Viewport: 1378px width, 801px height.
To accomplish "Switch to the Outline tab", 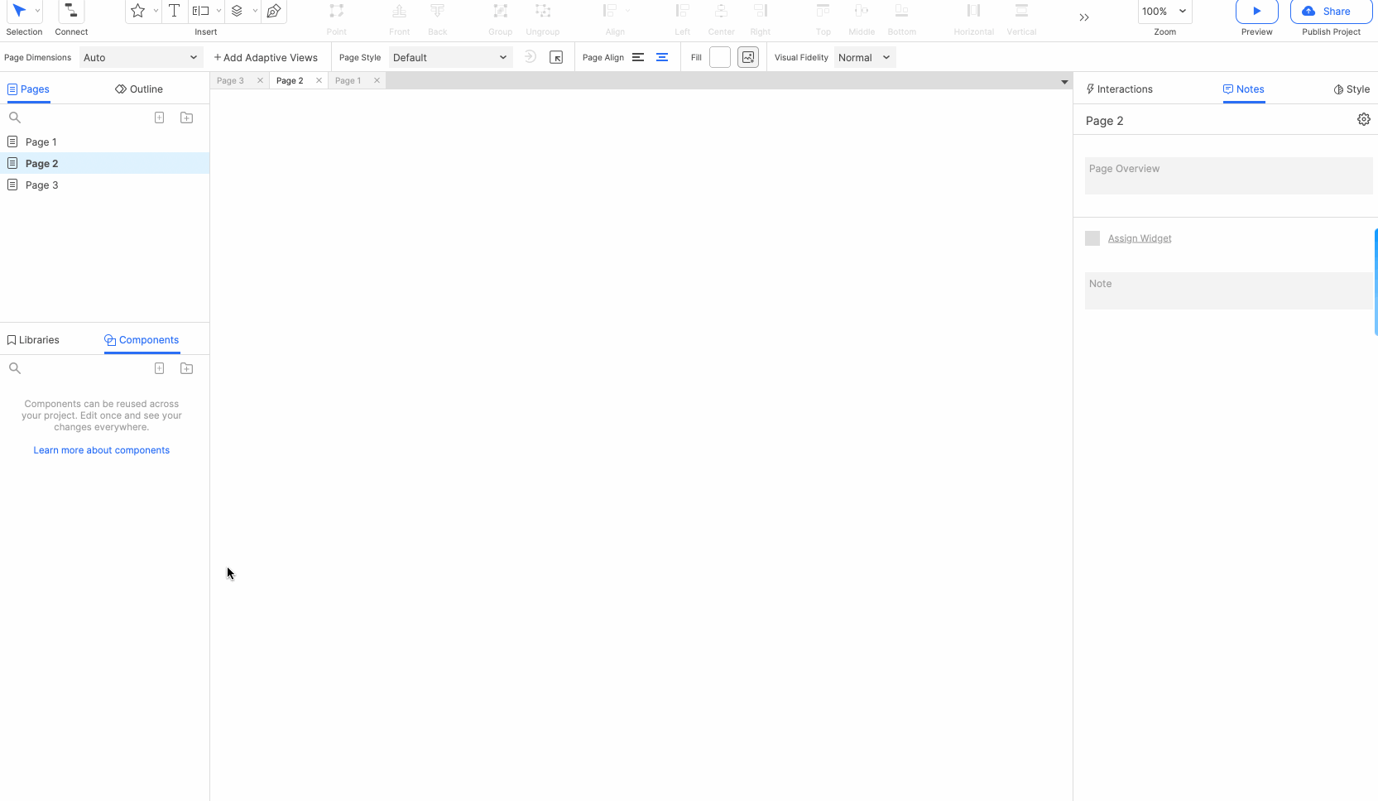I will click(139, 89).
